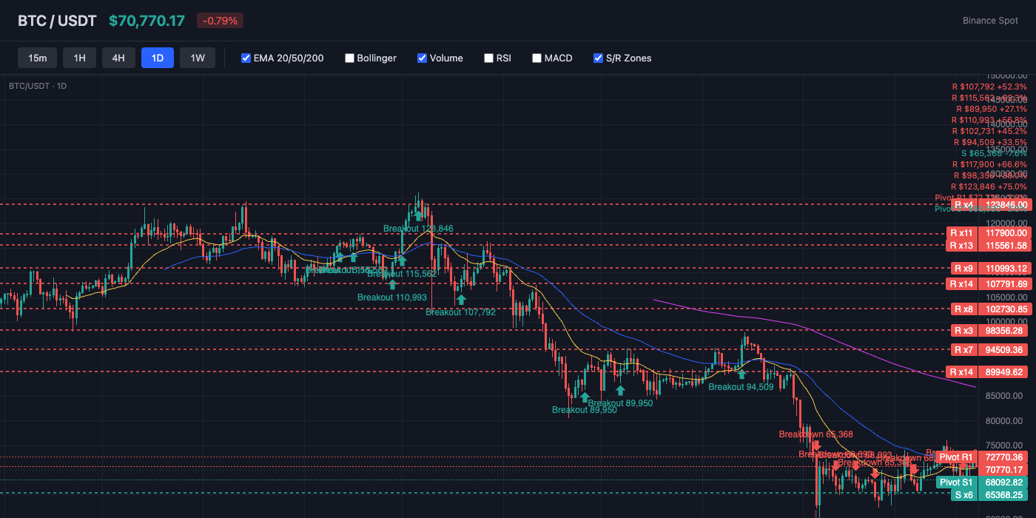1036x518 pixels.
Task: Disable the EMA 20/50/200 overlay
Action: 246,58
